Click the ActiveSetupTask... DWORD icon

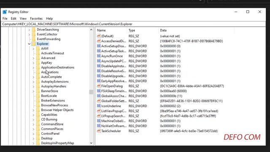coord(99,51)
